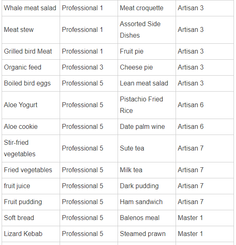The image size is (236, 245).
Task: Click Ham sandwich in the table
Action: 141,202
